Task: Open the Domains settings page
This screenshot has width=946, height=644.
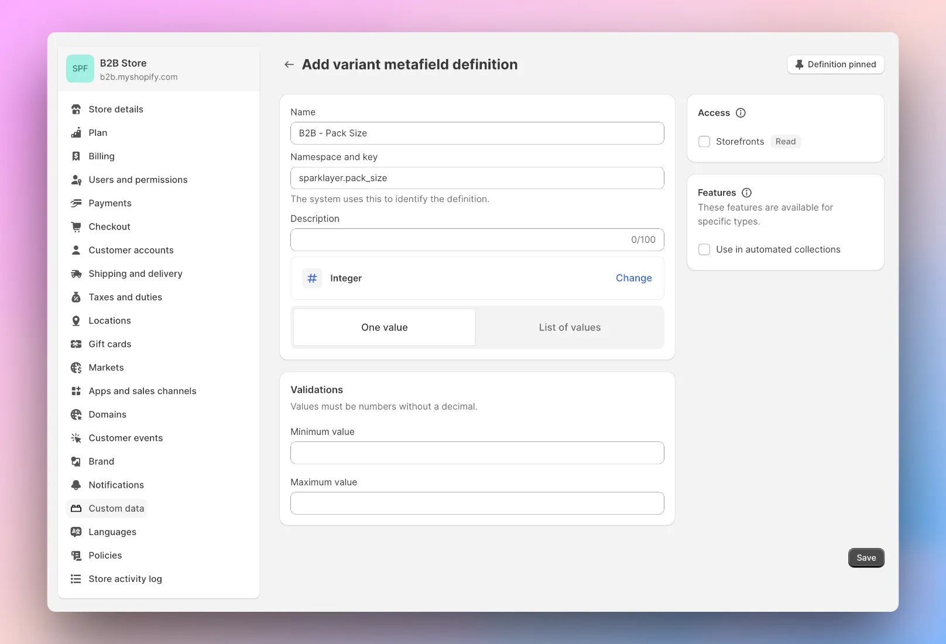Action: (x=107, y=415)
